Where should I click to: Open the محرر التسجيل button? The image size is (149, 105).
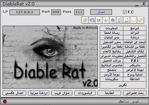[x=111, y=42]
